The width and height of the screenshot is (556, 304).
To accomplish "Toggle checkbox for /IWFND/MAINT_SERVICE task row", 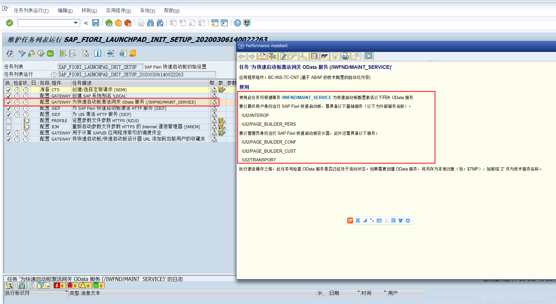I will pos(8,102).
